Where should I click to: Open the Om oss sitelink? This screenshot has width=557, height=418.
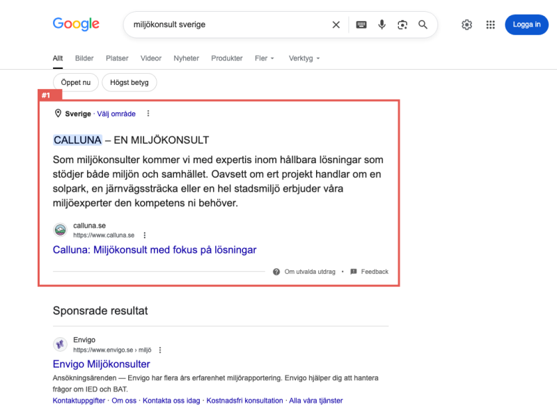124,401
